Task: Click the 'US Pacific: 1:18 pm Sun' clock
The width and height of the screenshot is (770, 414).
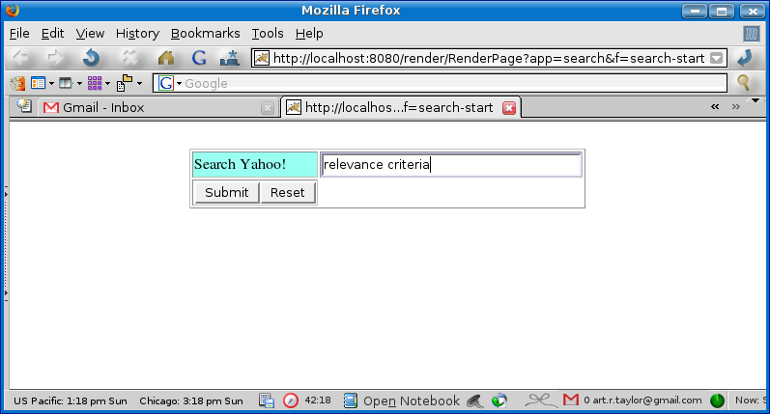Action: pyautogui.click(x=71, y=400)
